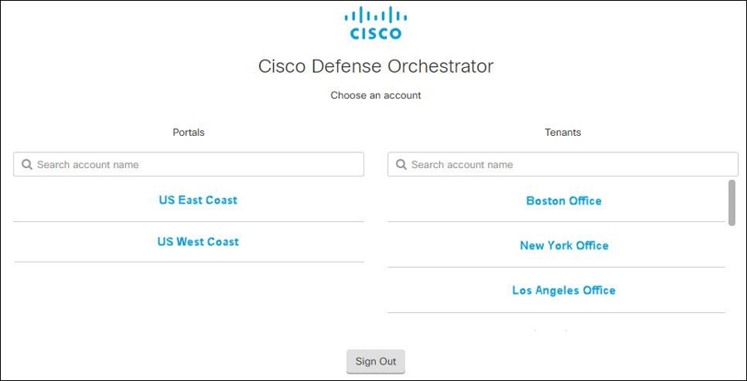Select the Los Angeles Office tenant
This screenshot has height=381, width=747.
pyautogui.click(x=564, y=291)
